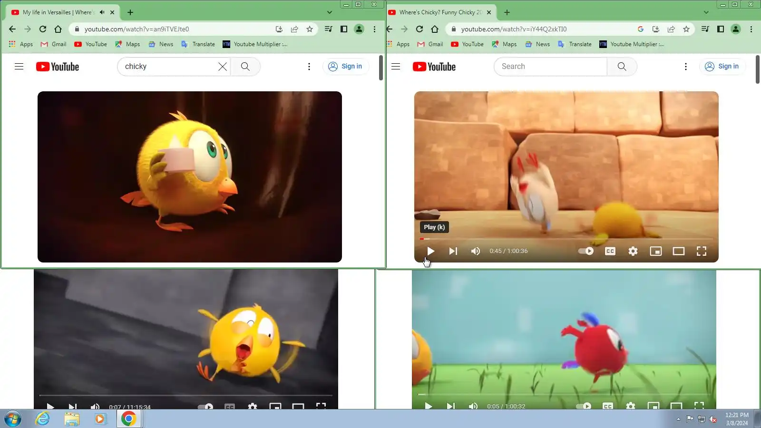
Task: Seek on the 0:07 / 11:15:34 progress bar
Action: pyautogui.click(x=185, y=395)
